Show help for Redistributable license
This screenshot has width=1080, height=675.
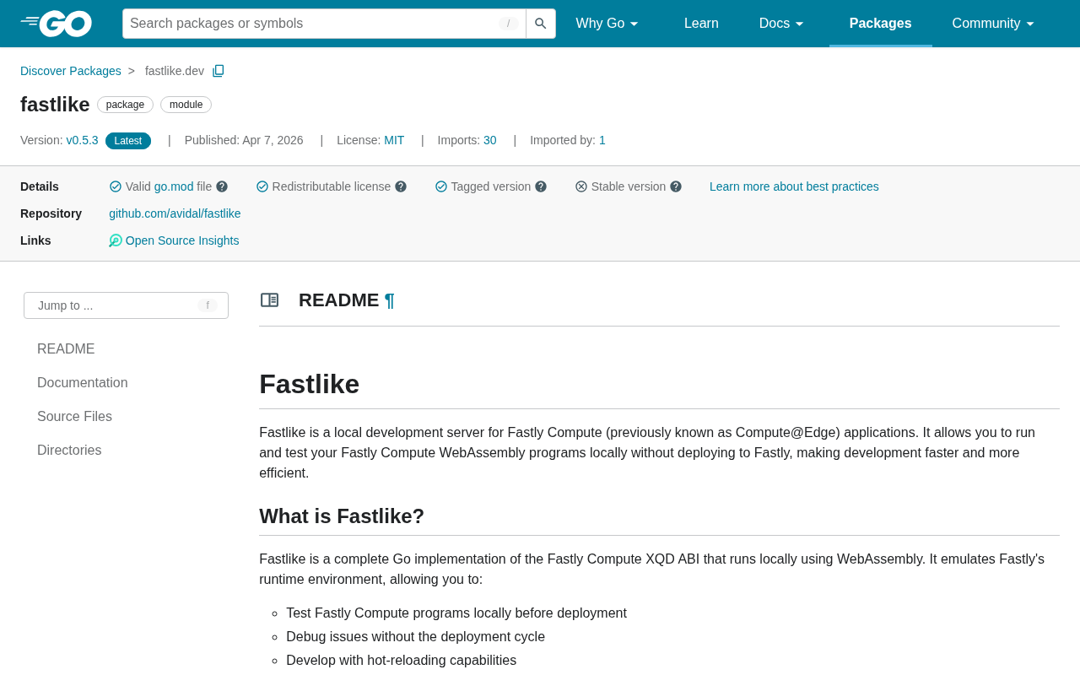(x=401, y=186)
